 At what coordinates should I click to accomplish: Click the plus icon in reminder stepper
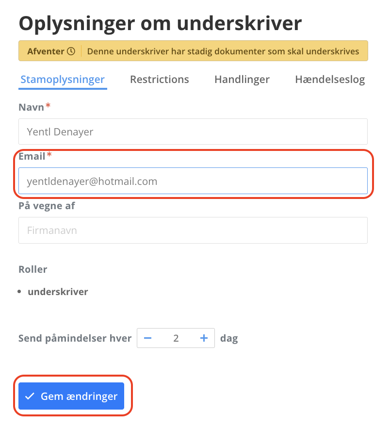204,338
